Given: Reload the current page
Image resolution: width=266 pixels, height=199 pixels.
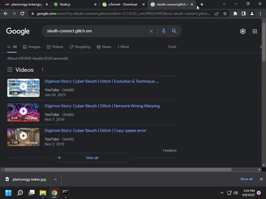Looking at the screenshot, I should pyautogui.click(x=22, y=13).
